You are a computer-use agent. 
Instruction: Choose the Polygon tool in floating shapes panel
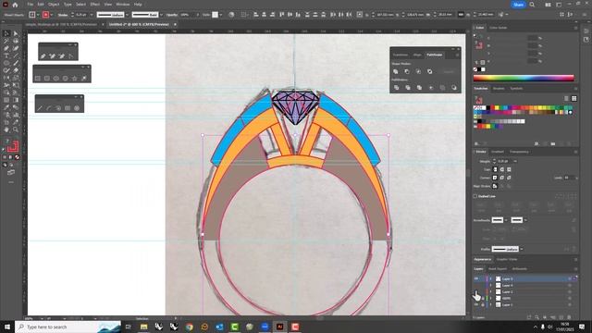pos(66,78)
